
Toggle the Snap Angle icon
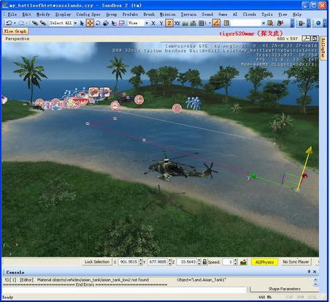(216, 23)
